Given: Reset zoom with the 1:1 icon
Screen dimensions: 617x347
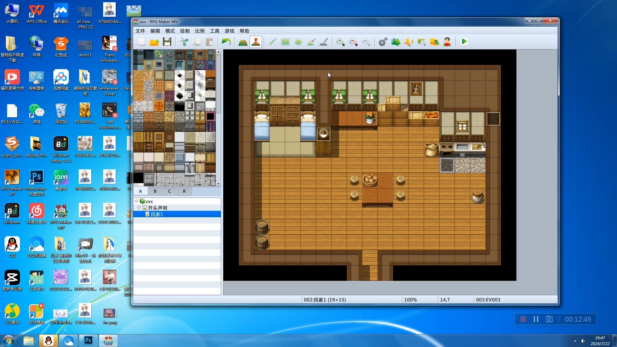Looking at the screenshot, I should 366,42.
